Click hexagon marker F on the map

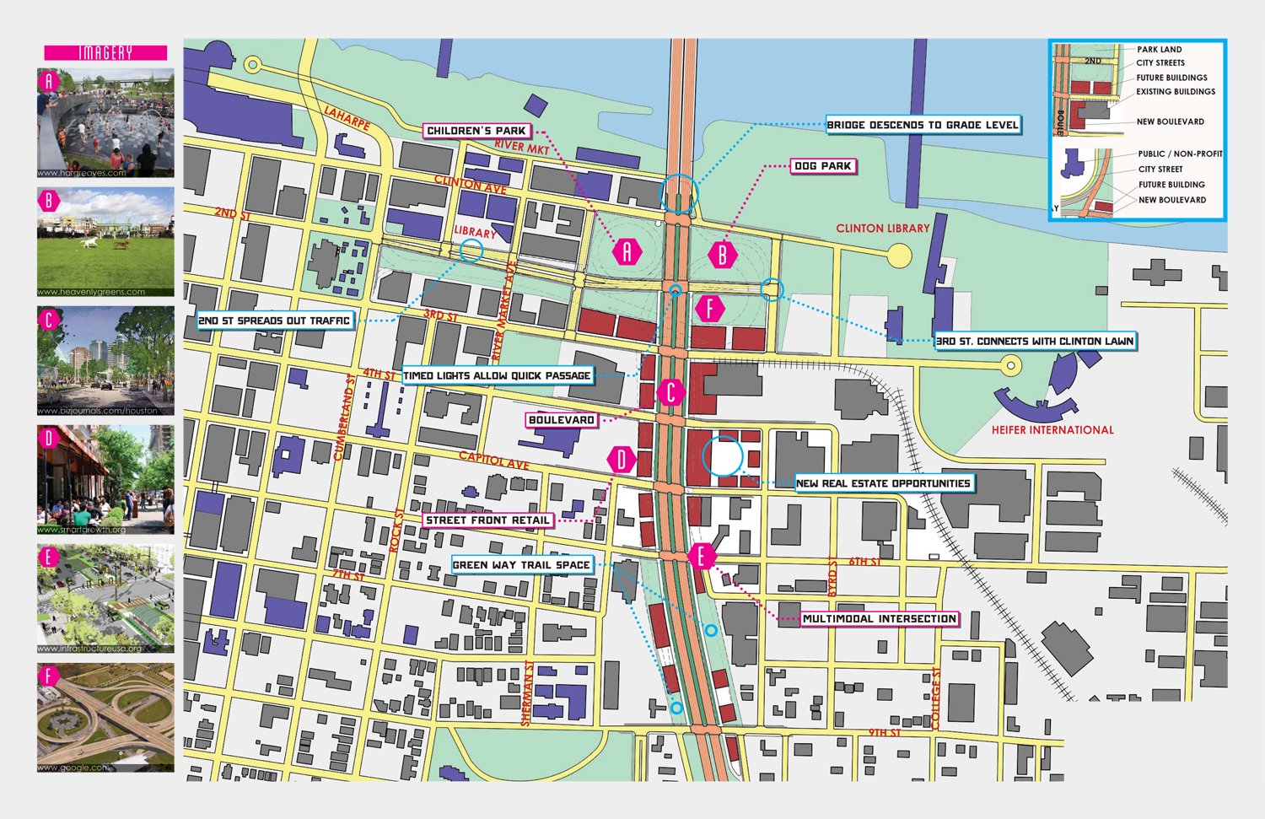(710, 309)
